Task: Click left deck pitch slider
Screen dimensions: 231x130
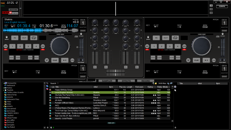Action: point(81,47)
